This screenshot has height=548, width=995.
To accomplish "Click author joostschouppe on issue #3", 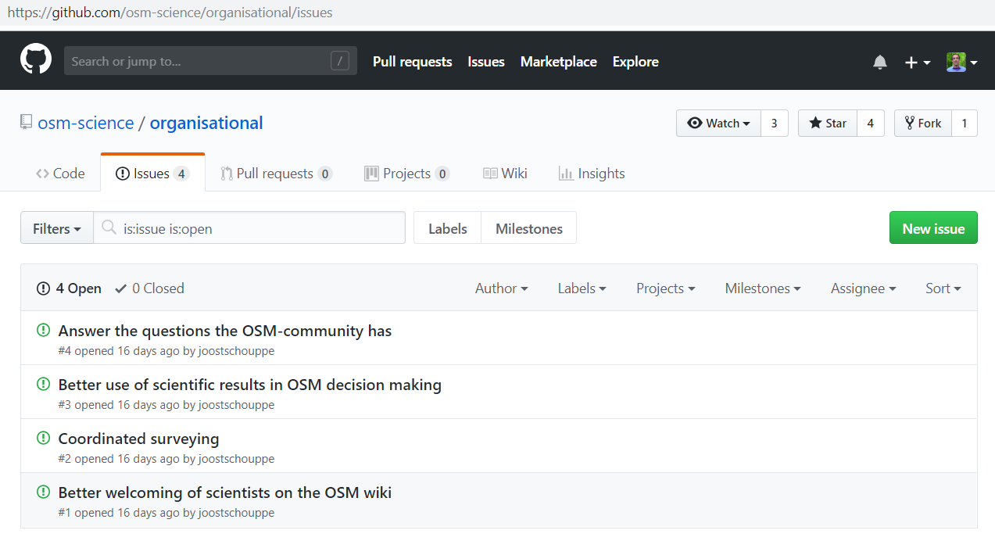I will pos(236,405).
